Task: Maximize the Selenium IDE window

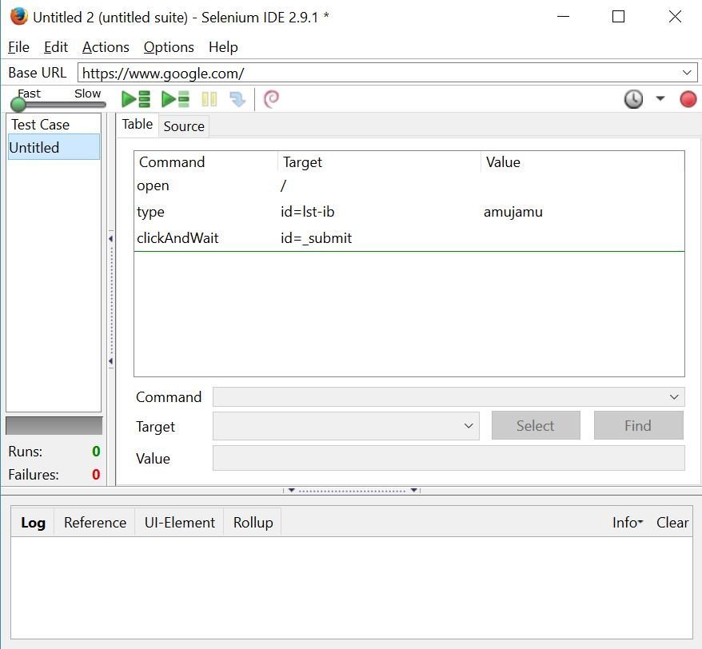Action: pos(618,17)
